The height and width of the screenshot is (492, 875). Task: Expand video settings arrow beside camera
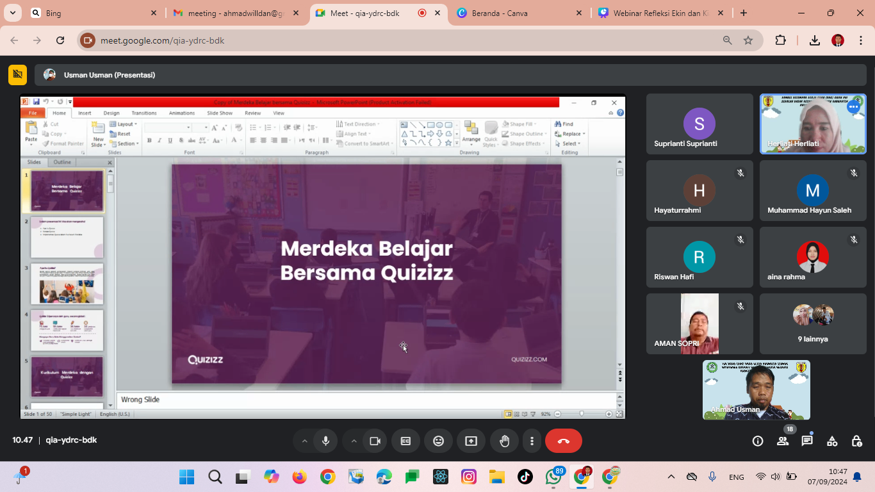coord(354,441)
